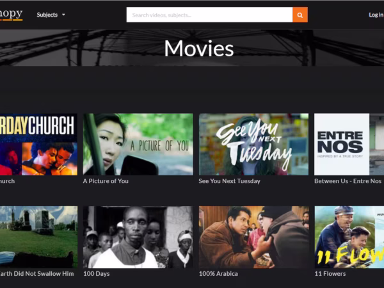Screen dimensions: 384x288
Task: Click the '11 Flowers' title text
Action: (330, 273)
